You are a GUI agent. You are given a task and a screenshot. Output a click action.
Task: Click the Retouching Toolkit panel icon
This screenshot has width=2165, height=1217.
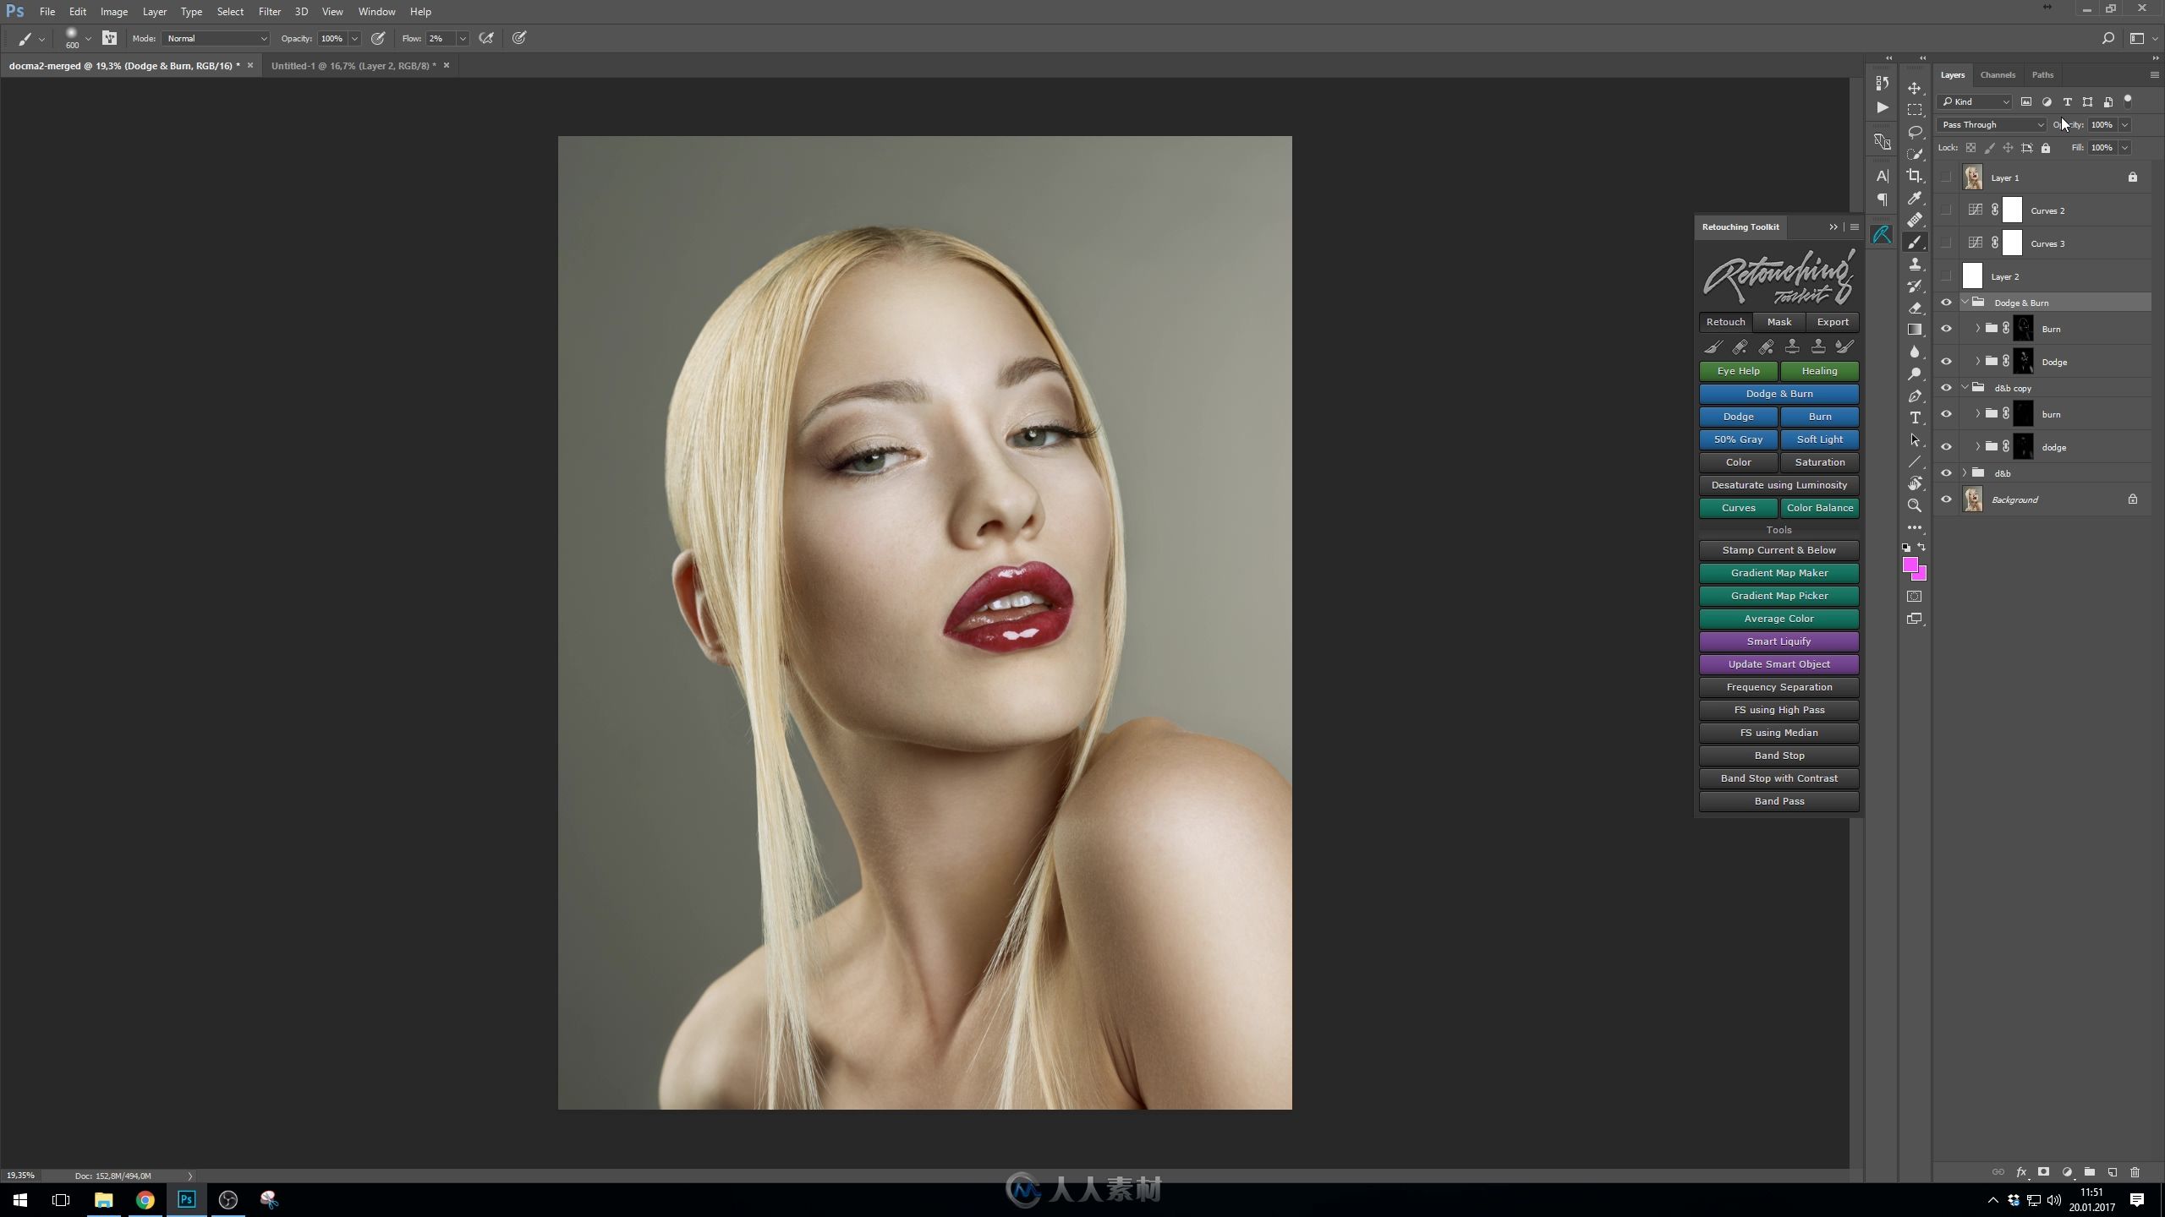(1882, 234)
